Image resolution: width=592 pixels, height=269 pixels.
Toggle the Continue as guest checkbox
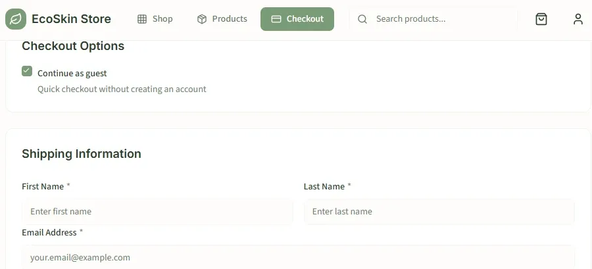(x=27, y=71)
